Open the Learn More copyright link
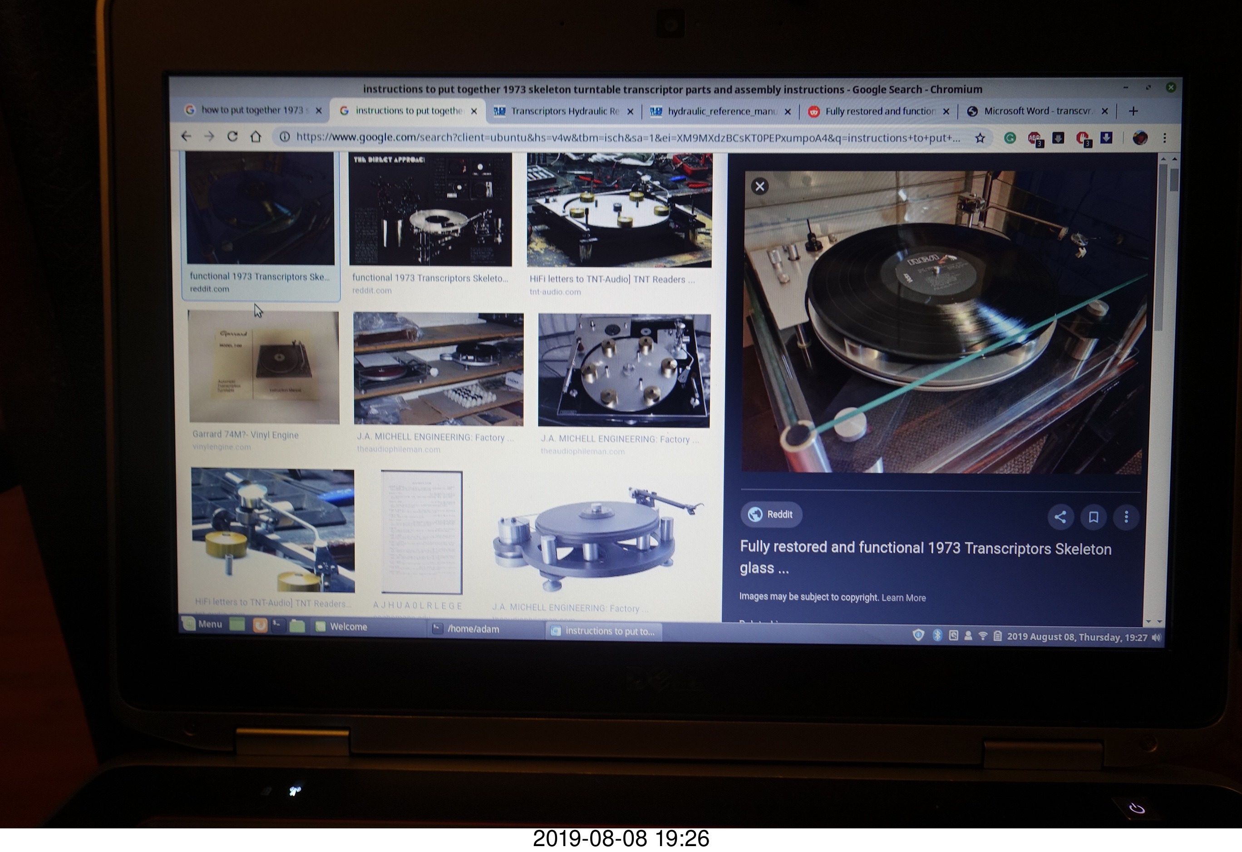Viewport: 1242px width, 852px height. (903, 598)
